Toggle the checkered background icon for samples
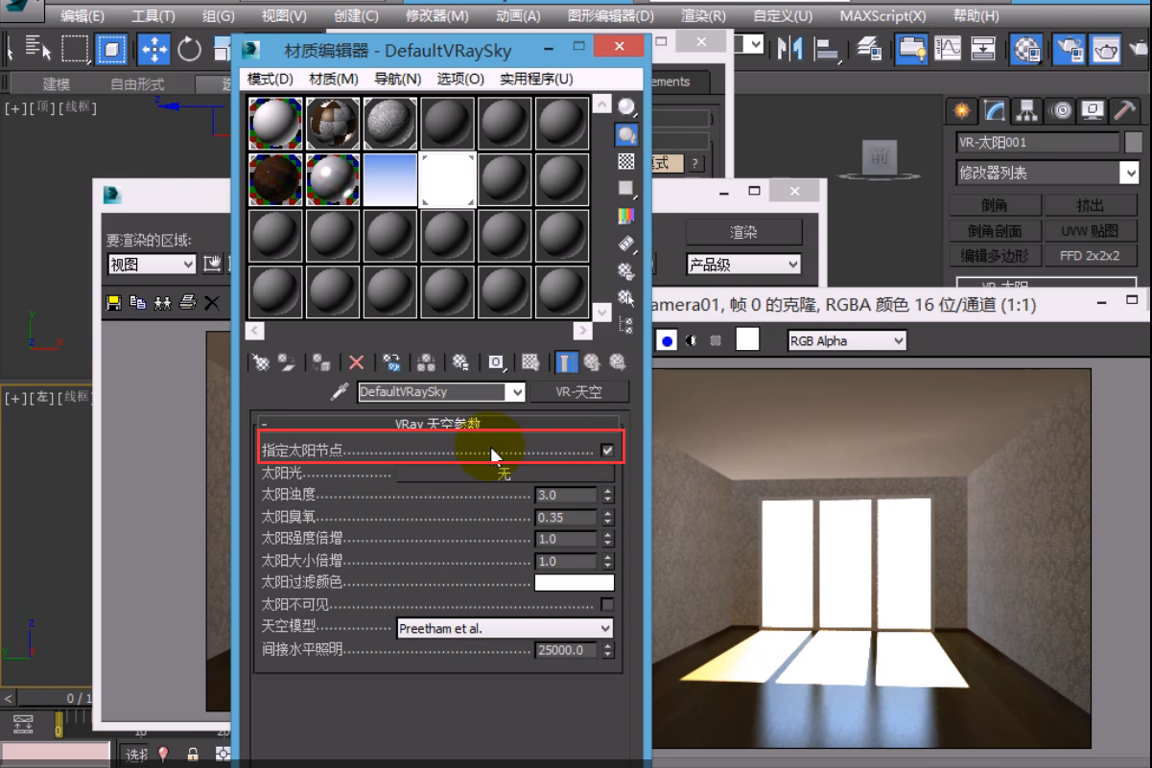 click(626, 161)
